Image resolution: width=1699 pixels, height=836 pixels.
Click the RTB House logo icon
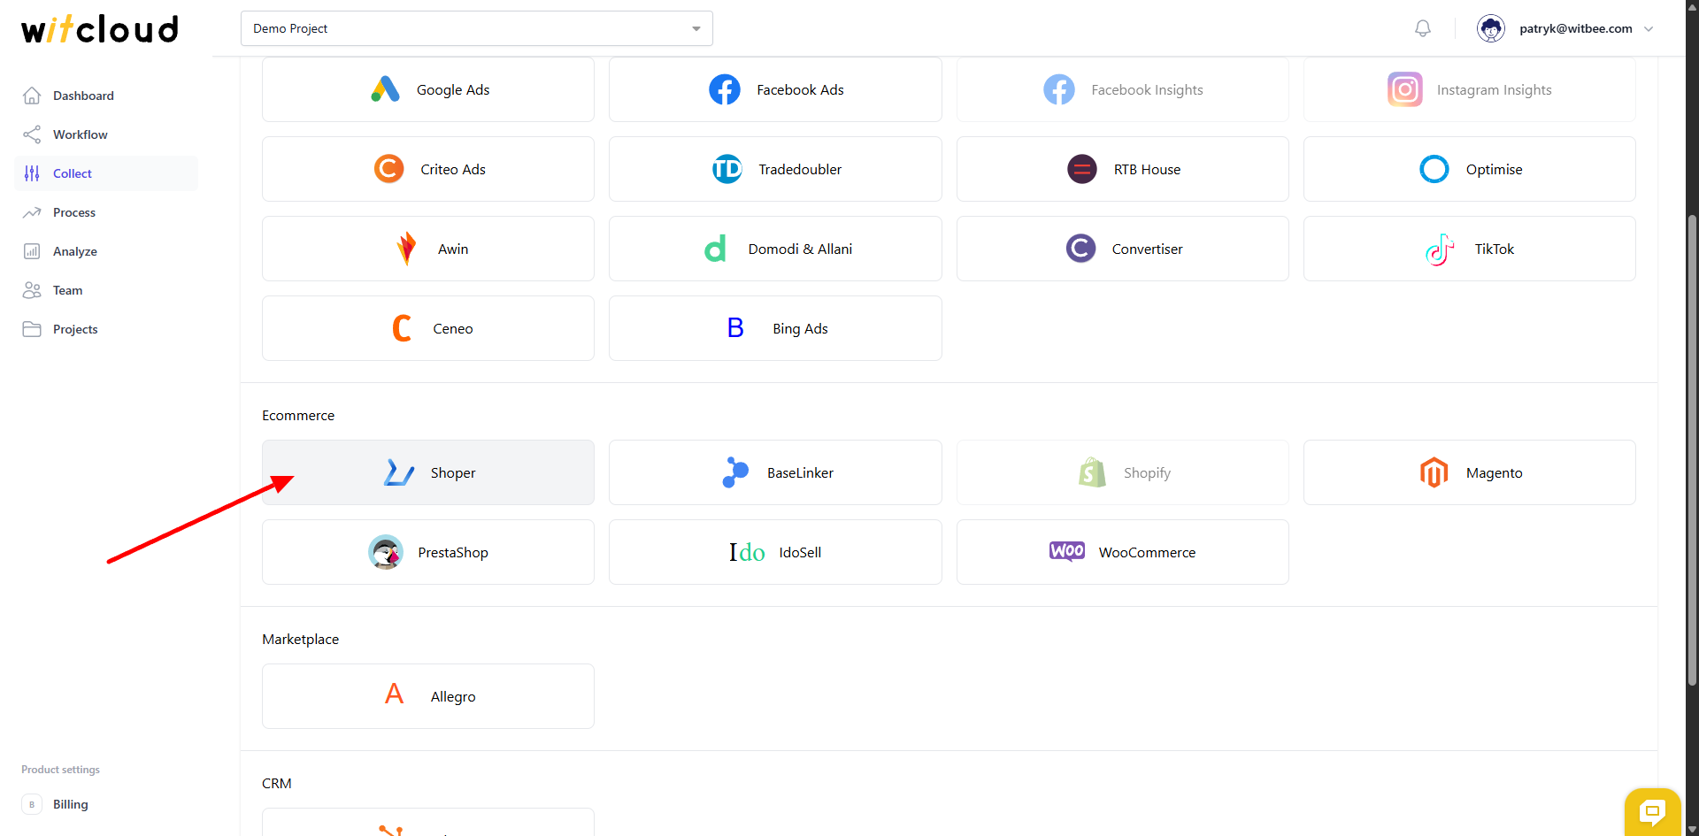(1082, 169)
